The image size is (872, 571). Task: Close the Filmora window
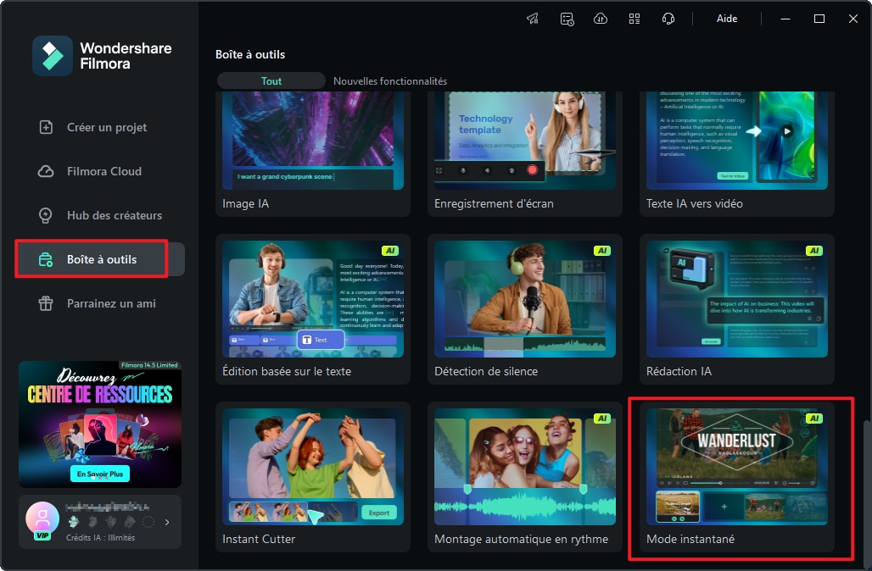pos(853,19)
